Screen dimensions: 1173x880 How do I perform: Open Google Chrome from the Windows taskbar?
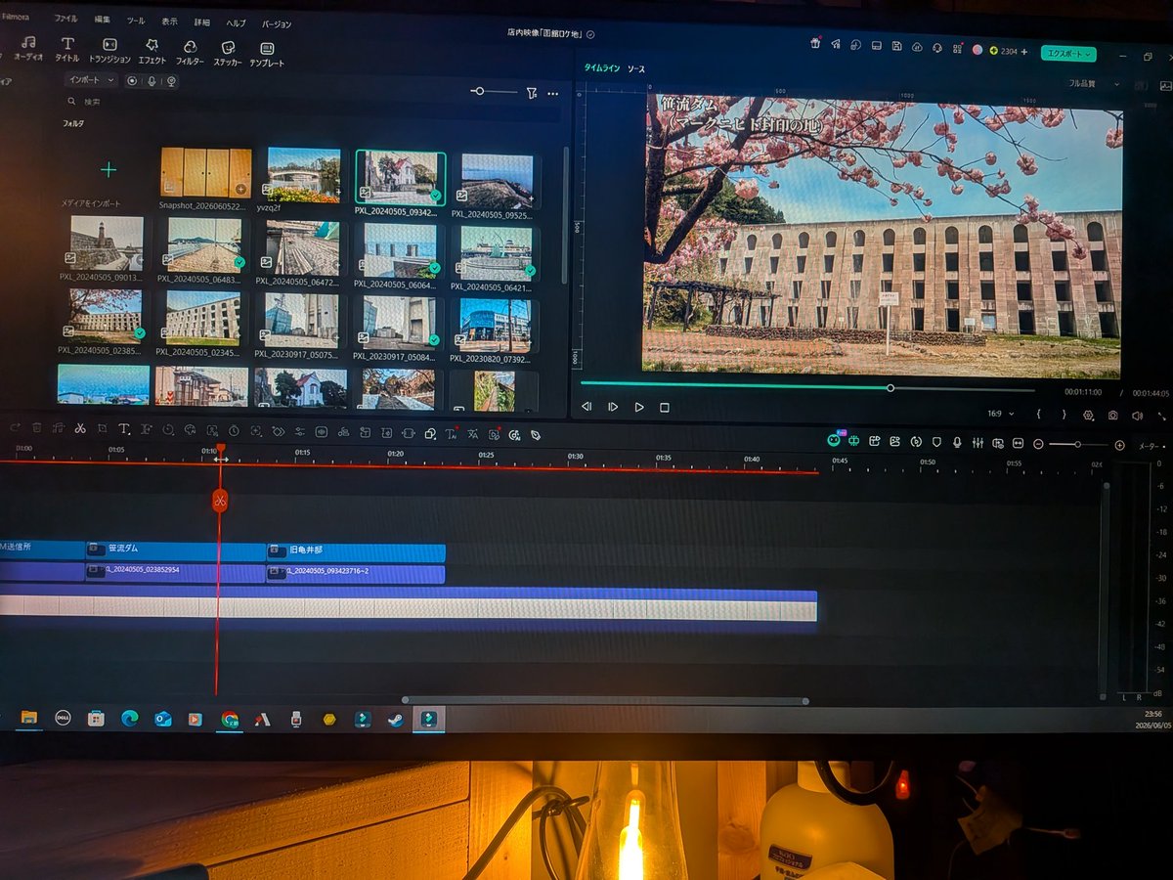[230, 719]
